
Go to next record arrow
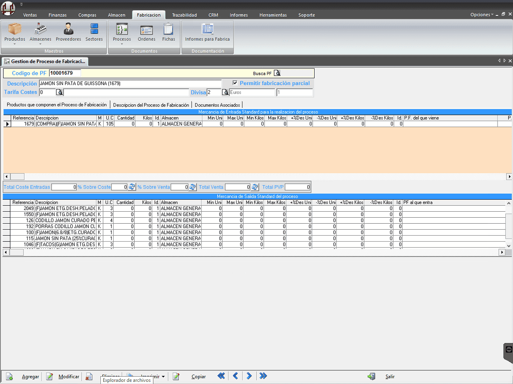coord(249,376)
